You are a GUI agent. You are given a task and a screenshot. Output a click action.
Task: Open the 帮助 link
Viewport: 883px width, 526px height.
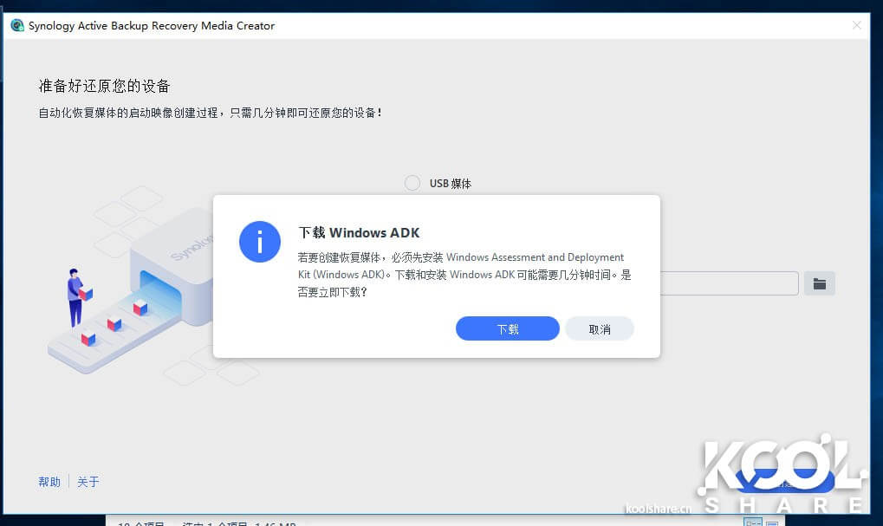click(49, 482)
